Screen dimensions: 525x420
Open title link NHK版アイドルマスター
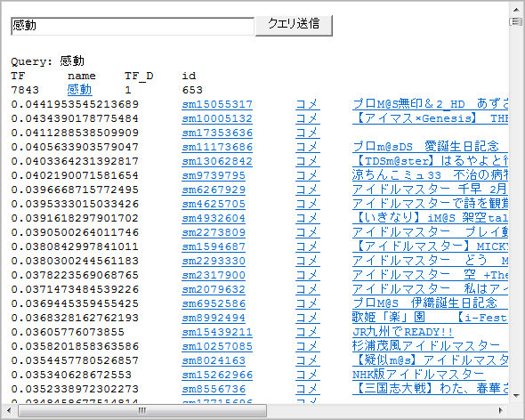418,375
